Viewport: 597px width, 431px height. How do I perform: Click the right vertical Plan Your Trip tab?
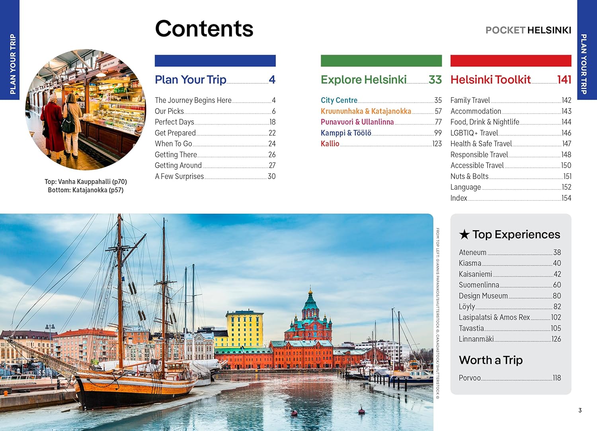coord(587,64)
